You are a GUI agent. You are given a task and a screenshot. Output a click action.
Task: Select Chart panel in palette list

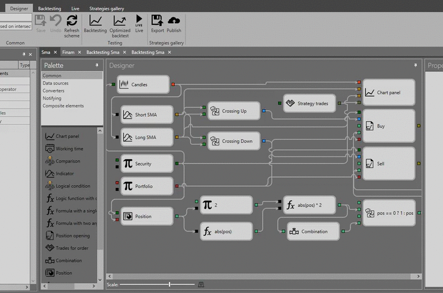point(67,137)
